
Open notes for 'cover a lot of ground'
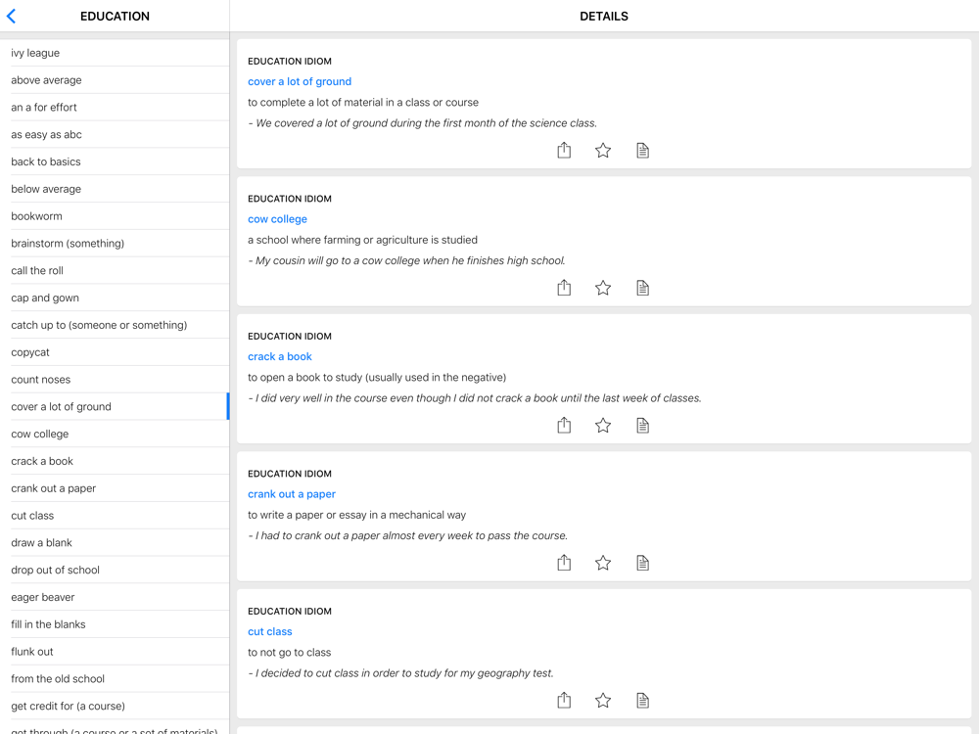click(642, 150)
